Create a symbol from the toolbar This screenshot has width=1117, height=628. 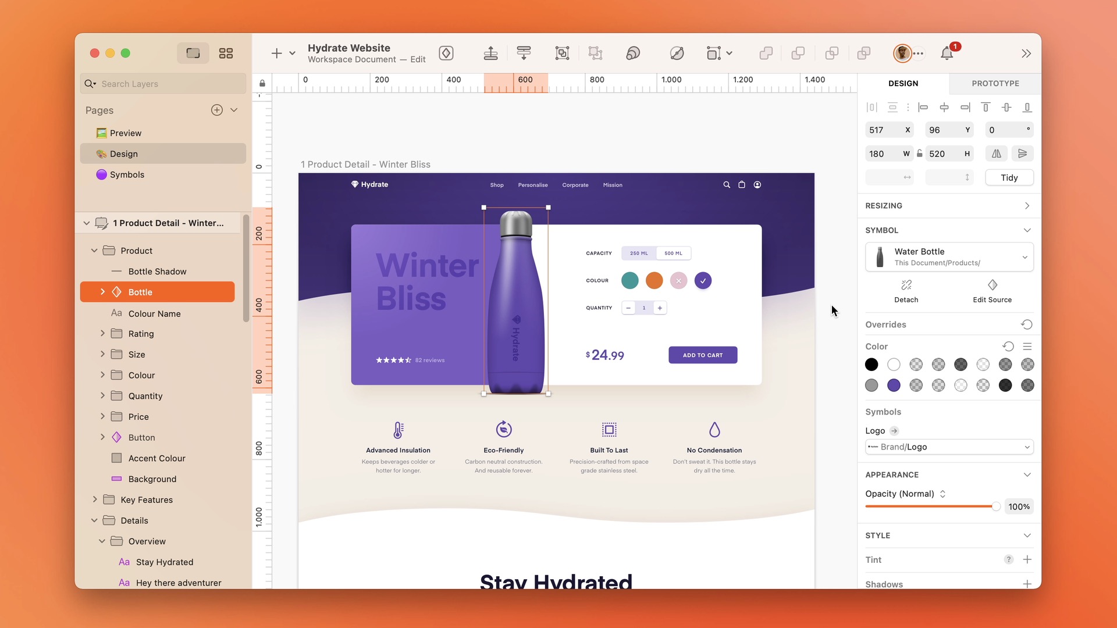446,53
